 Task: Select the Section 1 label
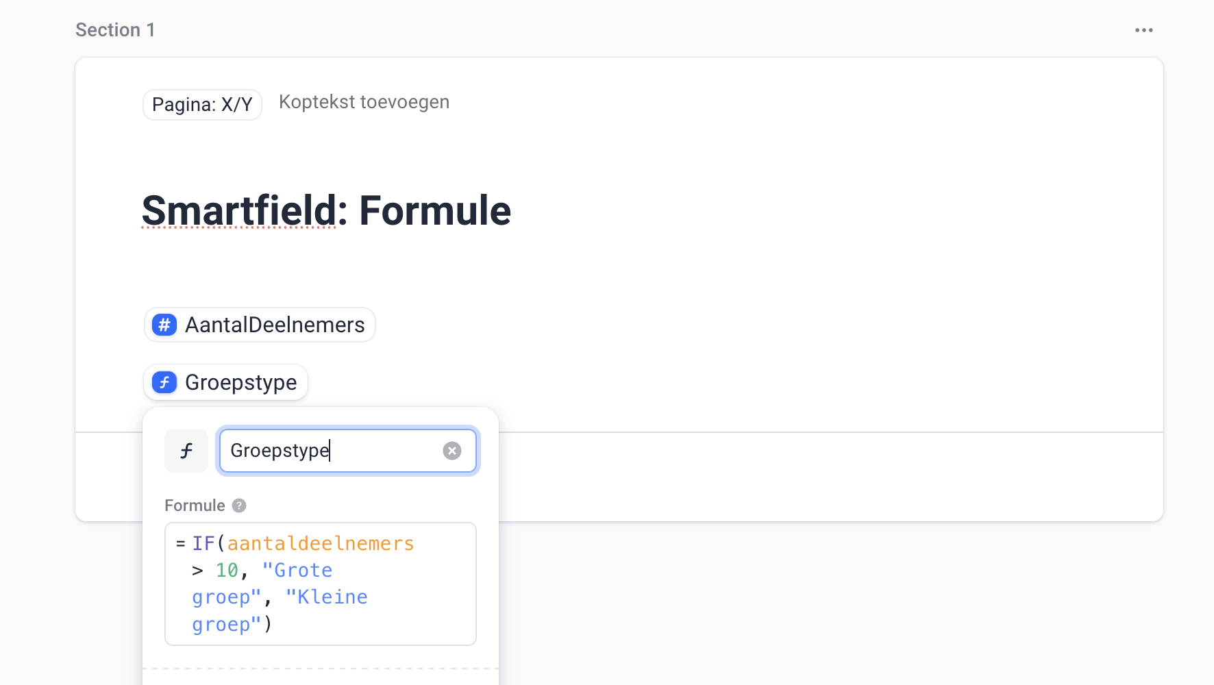pyautogui.click(x=115, y=29)
